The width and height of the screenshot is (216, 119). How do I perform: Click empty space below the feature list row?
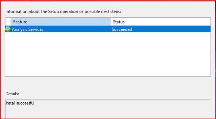coord(108,54)
